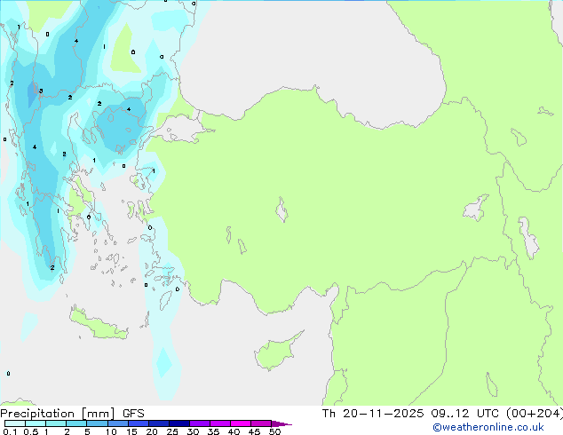This screenshot has height=435, width=563.
Task: Pick the 1–2 mm legend color swatch
Action: point(56,423)
